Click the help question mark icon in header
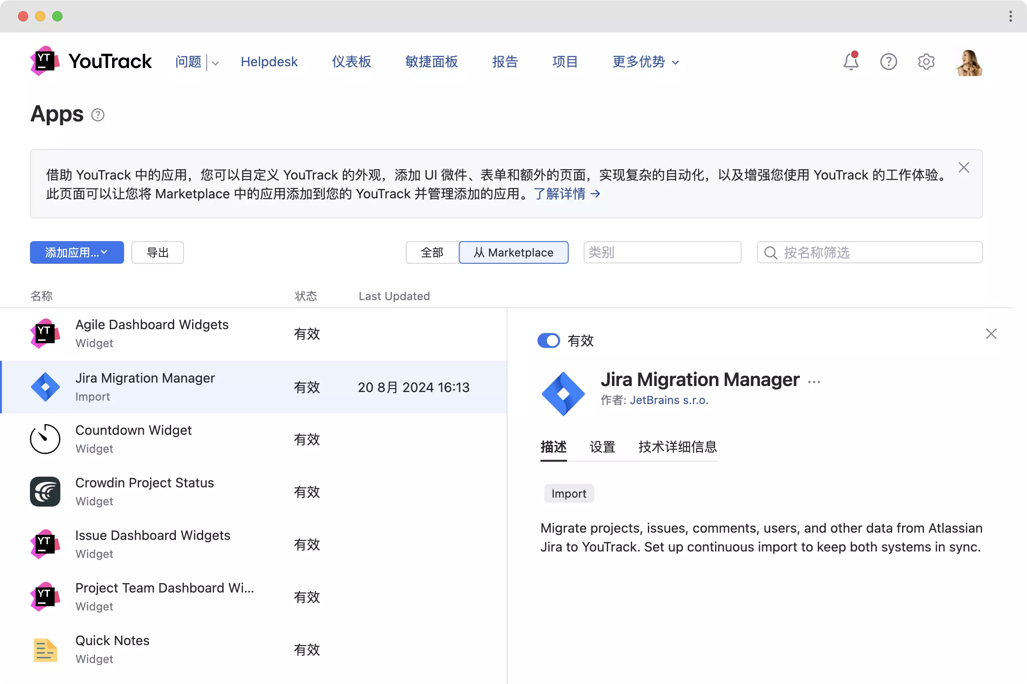 (x=888, y=62)
